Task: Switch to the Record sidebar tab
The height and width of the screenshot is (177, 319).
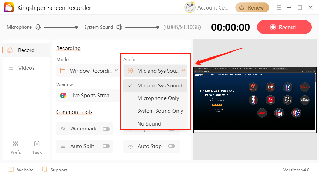Action: coord(26,50)
